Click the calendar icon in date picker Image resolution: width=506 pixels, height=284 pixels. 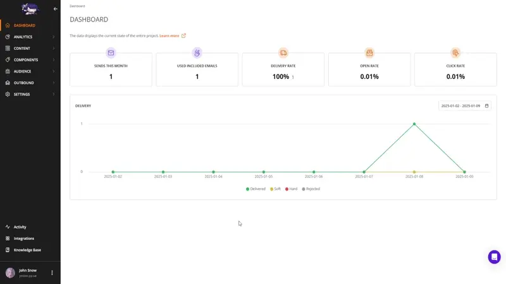coord(486,106)
